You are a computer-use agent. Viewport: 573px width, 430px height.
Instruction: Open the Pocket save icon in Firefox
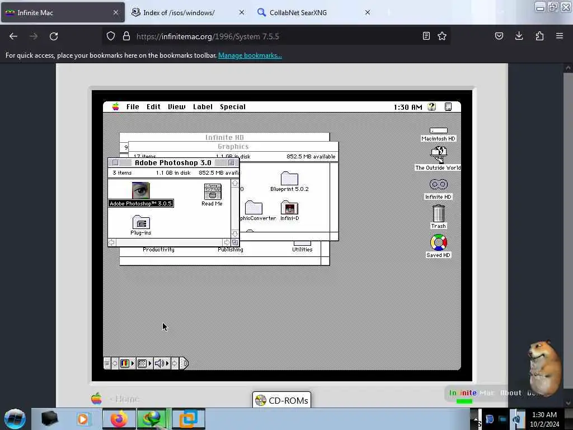tap(499, 36)
